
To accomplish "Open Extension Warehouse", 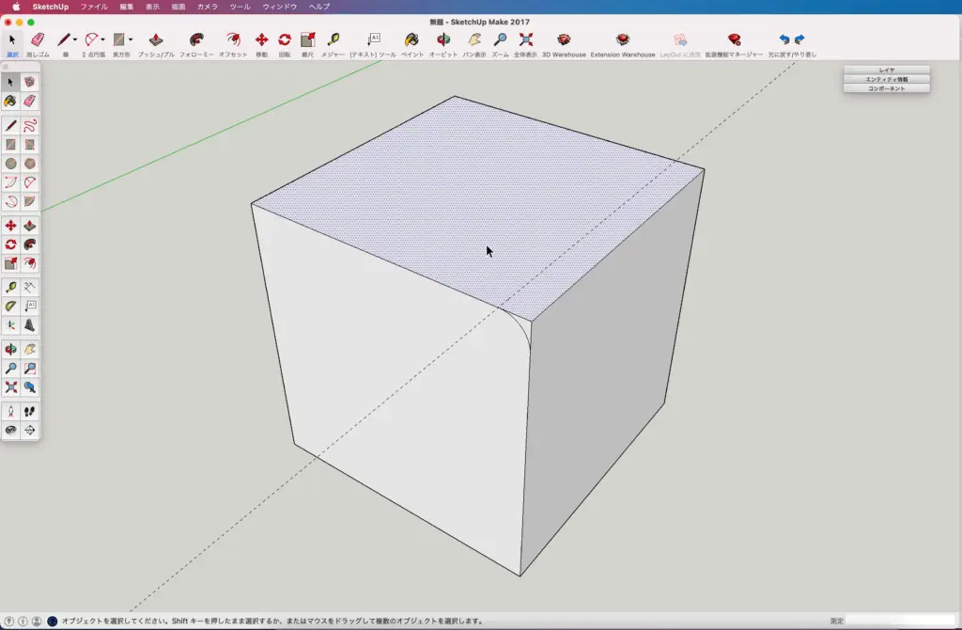I will (x=623, y=39).
